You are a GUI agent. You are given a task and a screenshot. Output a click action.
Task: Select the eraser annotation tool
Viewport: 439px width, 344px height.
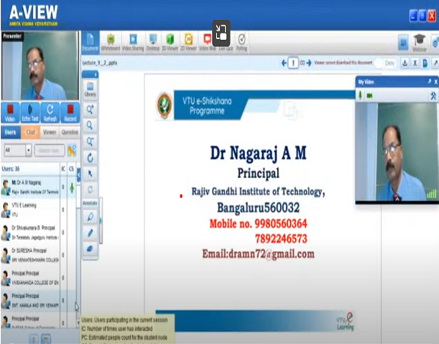(x=90, y=248)
